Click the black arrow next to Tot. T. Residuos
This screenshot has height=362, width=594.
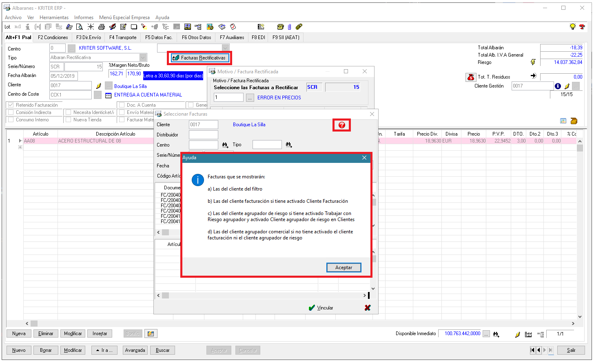533,76
